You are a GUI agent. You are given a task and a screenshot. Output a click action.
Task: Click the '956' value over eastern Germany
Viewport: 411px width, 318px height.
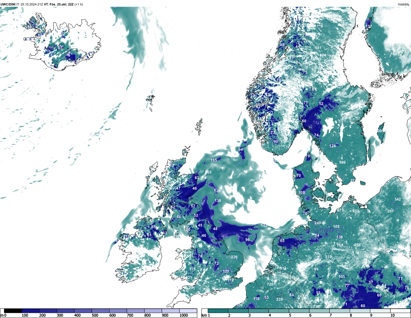click(357, 245)
